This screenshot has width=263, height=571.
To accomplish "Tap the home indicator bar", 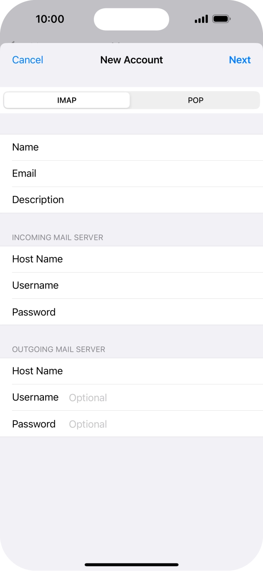I will 131,563.
